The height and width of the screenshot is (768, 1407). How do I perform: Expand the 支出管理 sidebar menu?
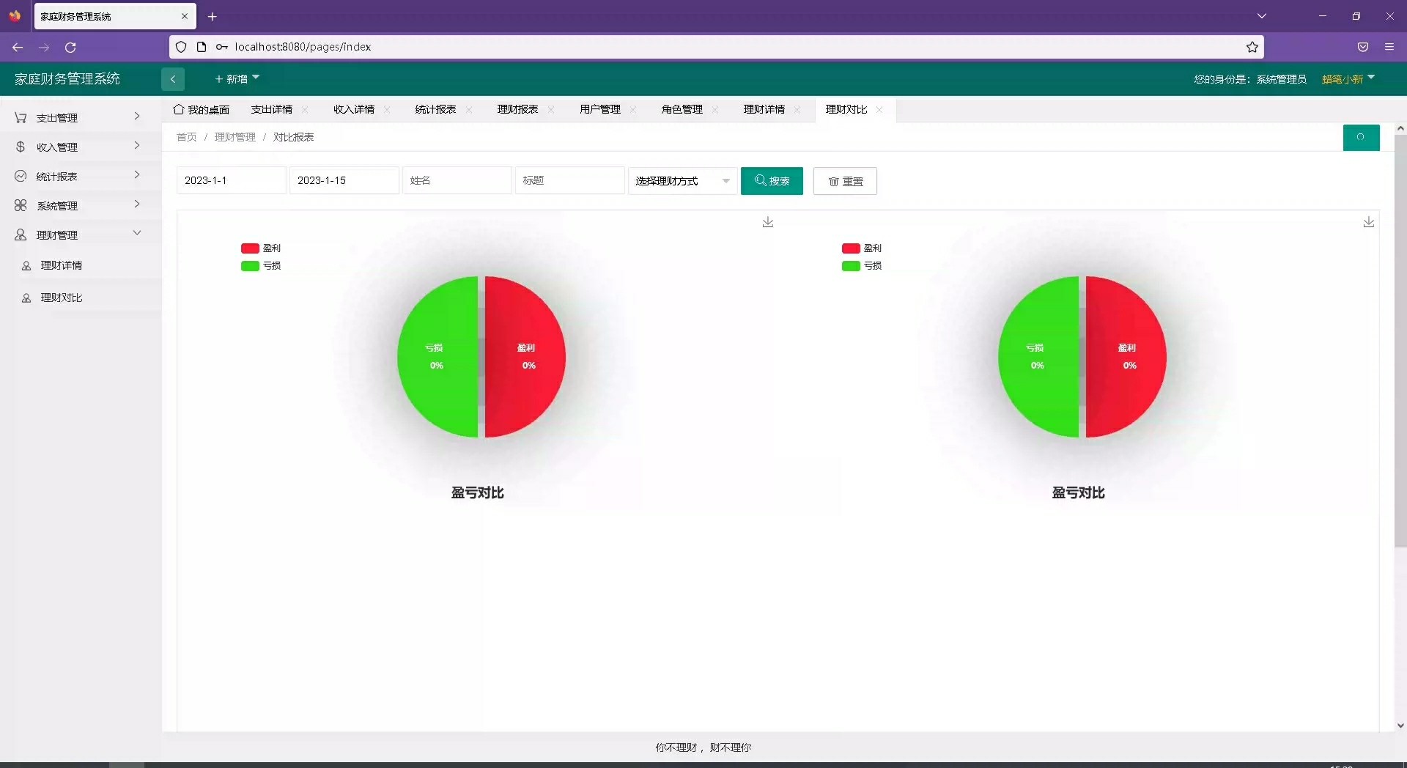pyautogui.click(x=81, y=117)
